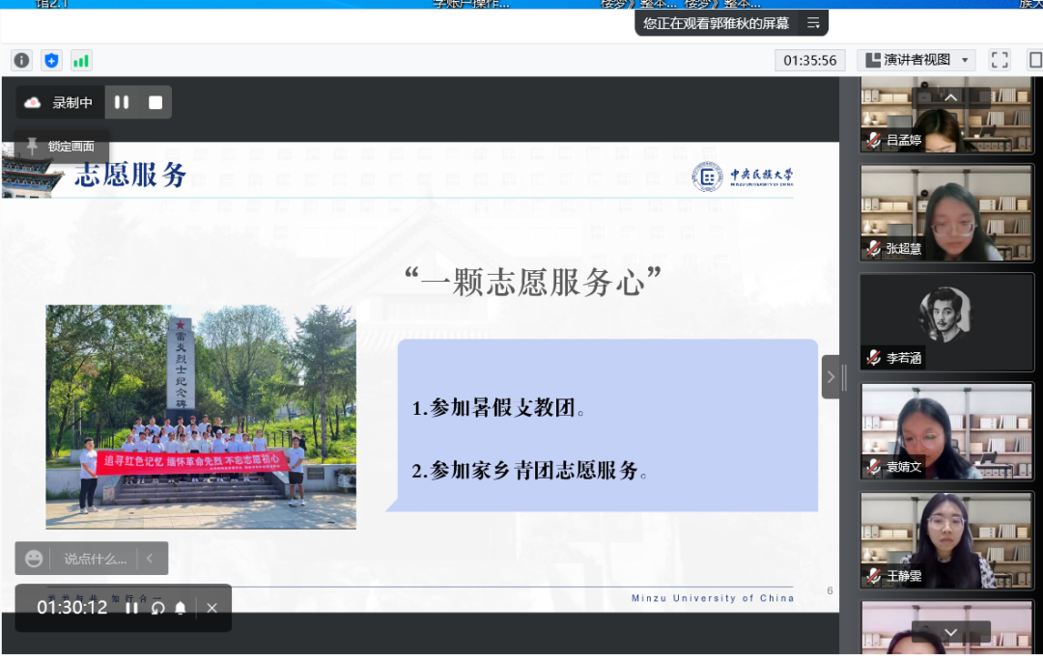Open the 演讲者视图 view dropdown
This screenshot has width=1043, height=656.
coord(916,60)
